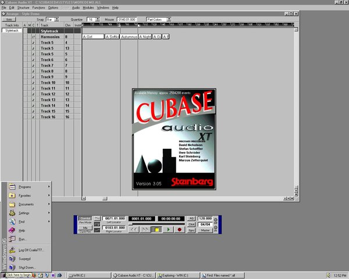The image size is (349, 279).
Task: Open the Part Colors dropdown
Action: click(x=169, y=19)
